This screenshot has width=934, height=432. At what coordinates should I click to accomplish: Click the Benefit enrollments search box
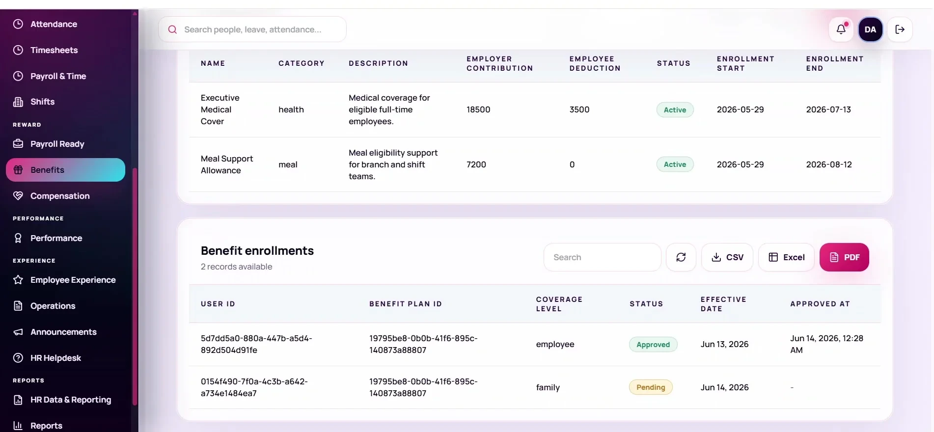point(603,257)
